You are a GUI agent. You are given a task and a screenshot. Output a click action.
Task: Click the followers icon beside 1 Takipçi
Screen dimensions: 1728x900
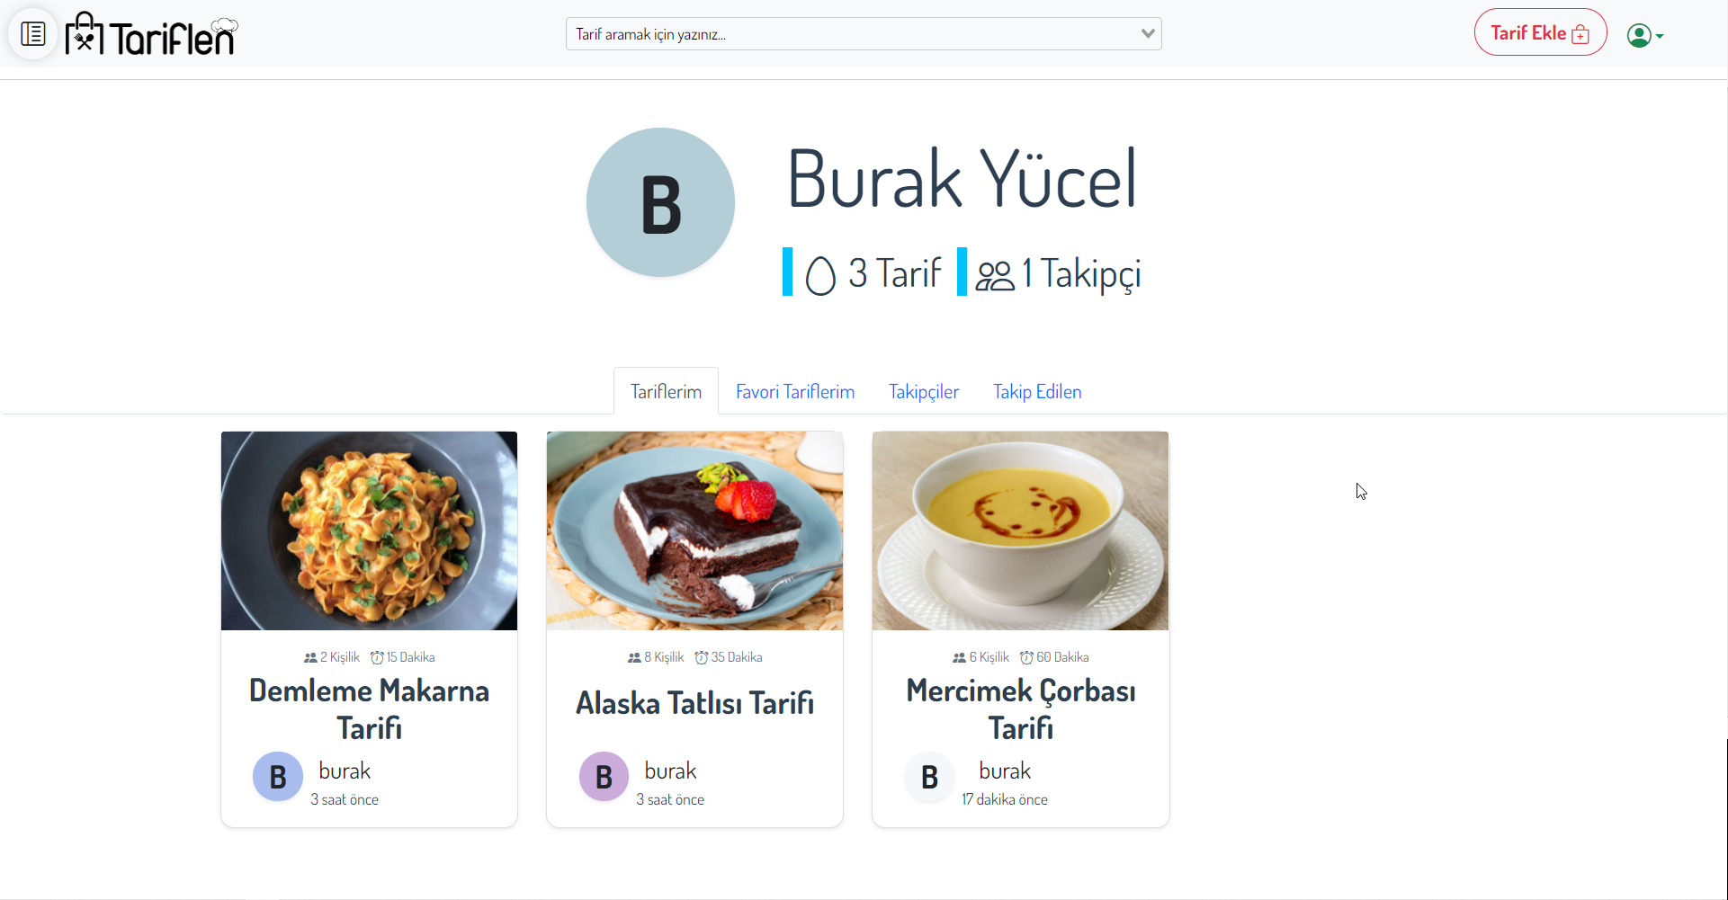[x=995, y=275]
